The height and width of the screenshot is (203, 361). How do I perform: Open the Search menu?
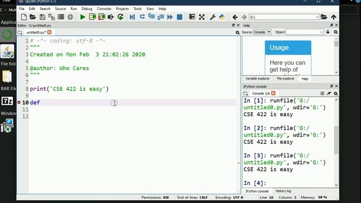[x=45, y=9]
